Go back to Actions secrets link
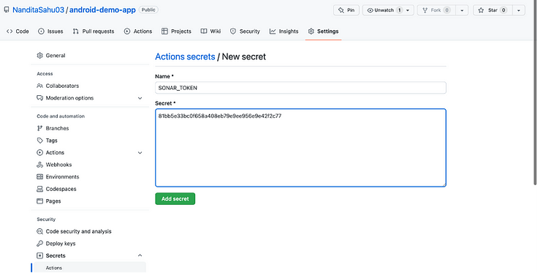Viewport: 538px width, 273px height. pyautogui.click(x=185, y=56)
